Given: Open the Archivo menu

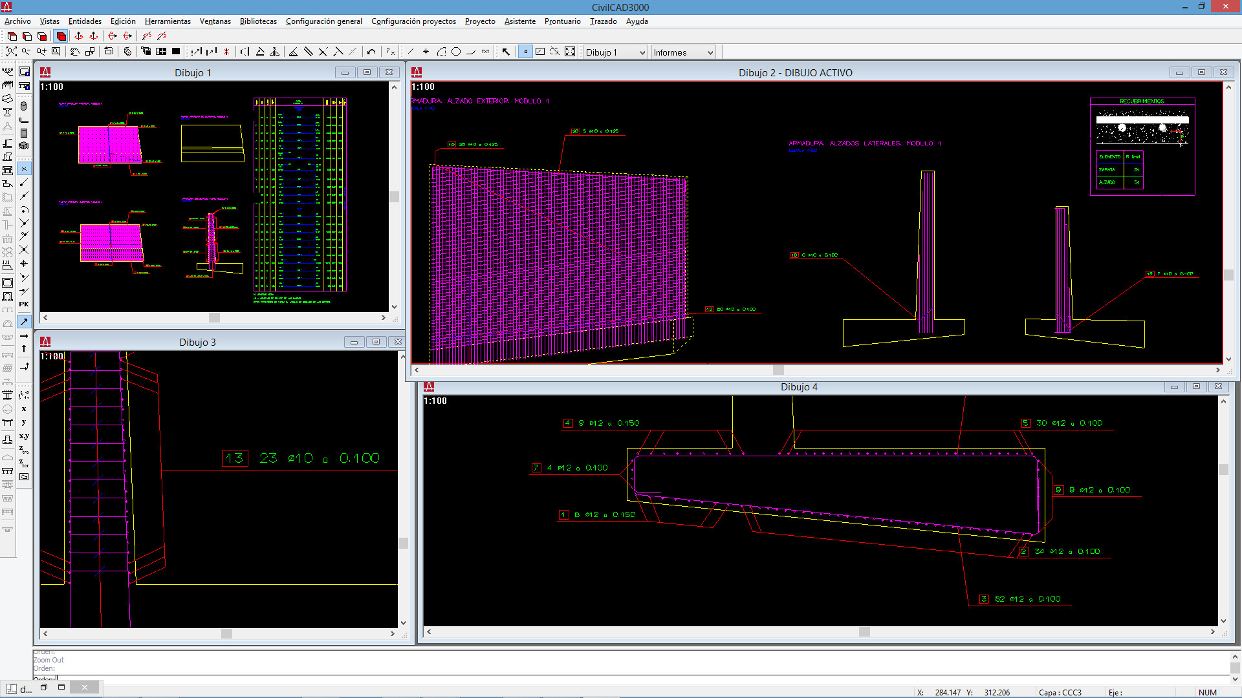Looking at the screenshot, I should point(17,21).
